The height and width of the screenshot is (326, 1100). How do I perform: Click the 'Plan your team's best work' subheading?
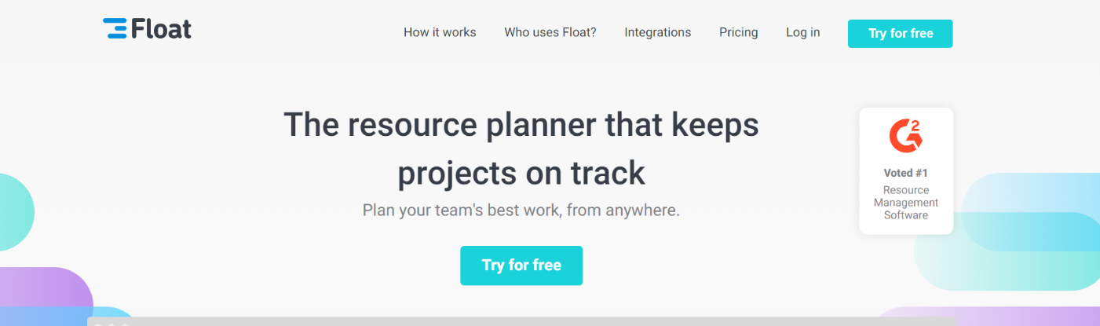point(521,211)
